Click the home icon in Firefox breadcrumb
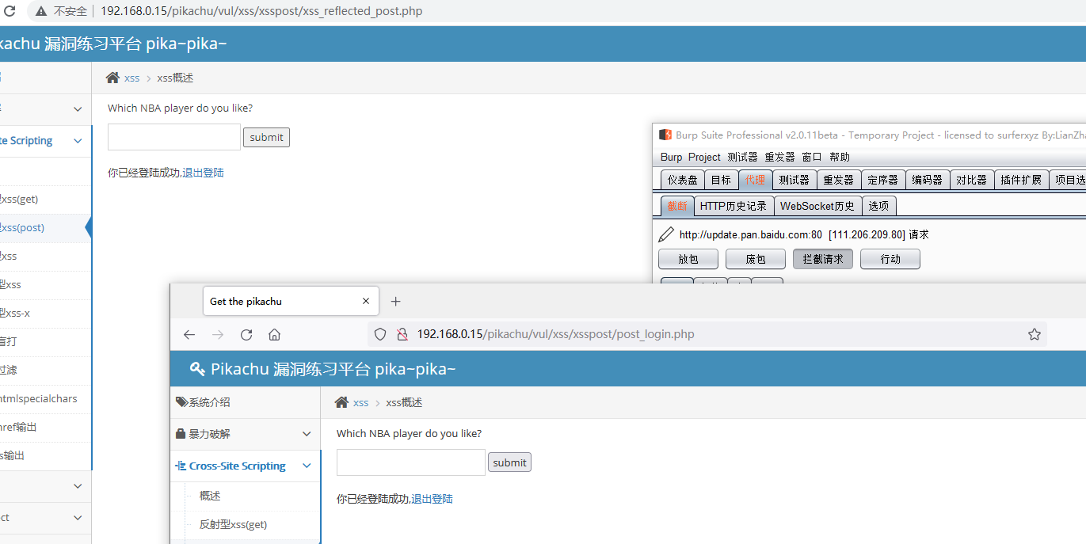The width and height of the screenshot is (1086, 544). pyautogui.click(x=341, y=402)
